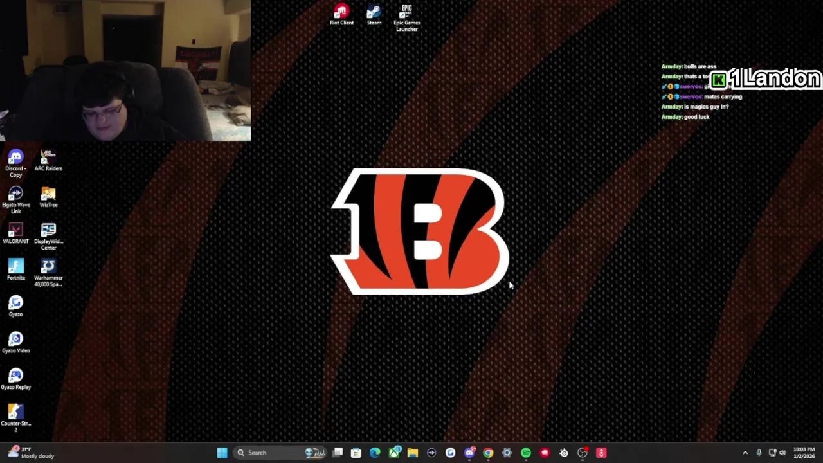Viewport: 823px width, 463px height.
Task: Select the Counter-Strike 2 desktop icon
Action: point(15,419)
